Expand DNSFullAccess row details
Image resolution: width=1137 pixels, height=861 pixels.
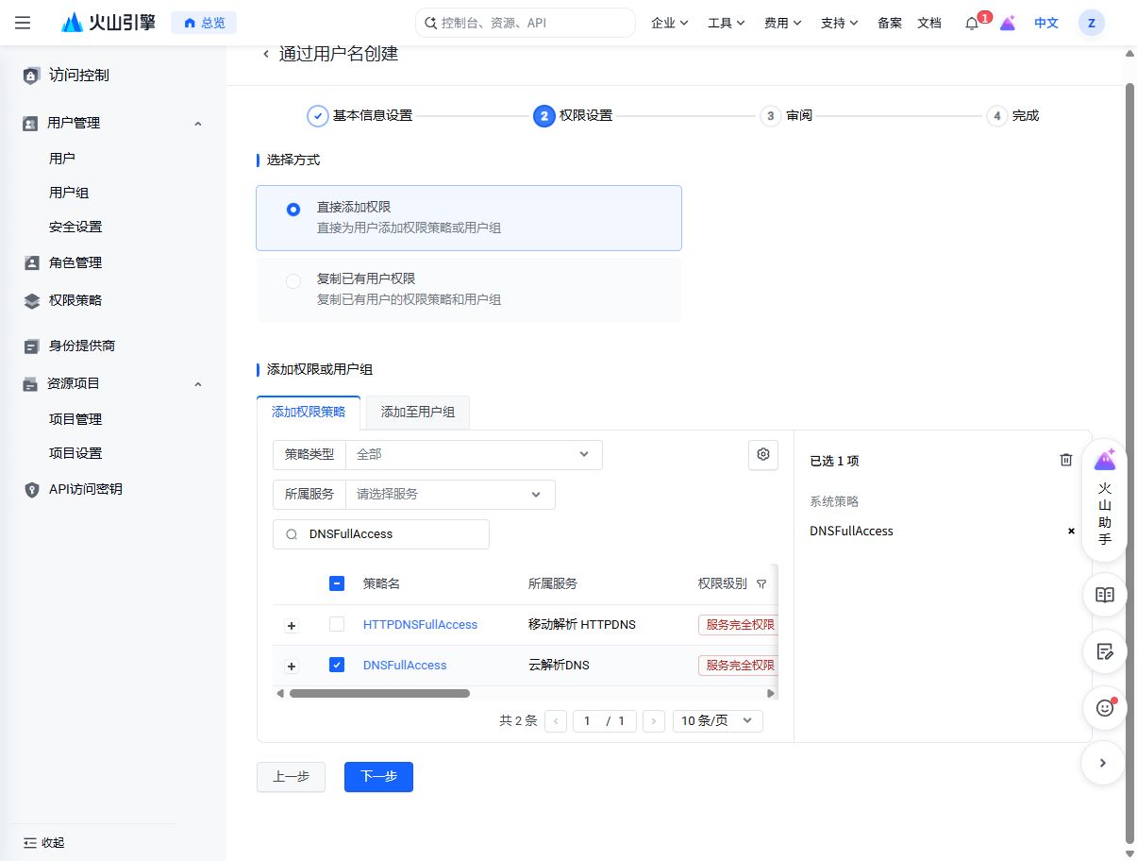tap(292, 667)
